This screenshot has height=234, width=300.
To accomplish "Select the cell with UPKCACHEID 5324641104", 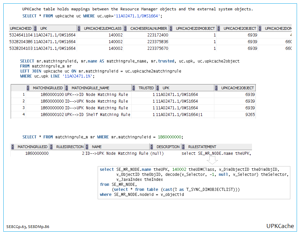I will pos(21,35).
